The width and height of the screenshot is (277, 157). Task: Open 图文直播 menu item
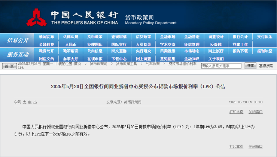point(119,51)
